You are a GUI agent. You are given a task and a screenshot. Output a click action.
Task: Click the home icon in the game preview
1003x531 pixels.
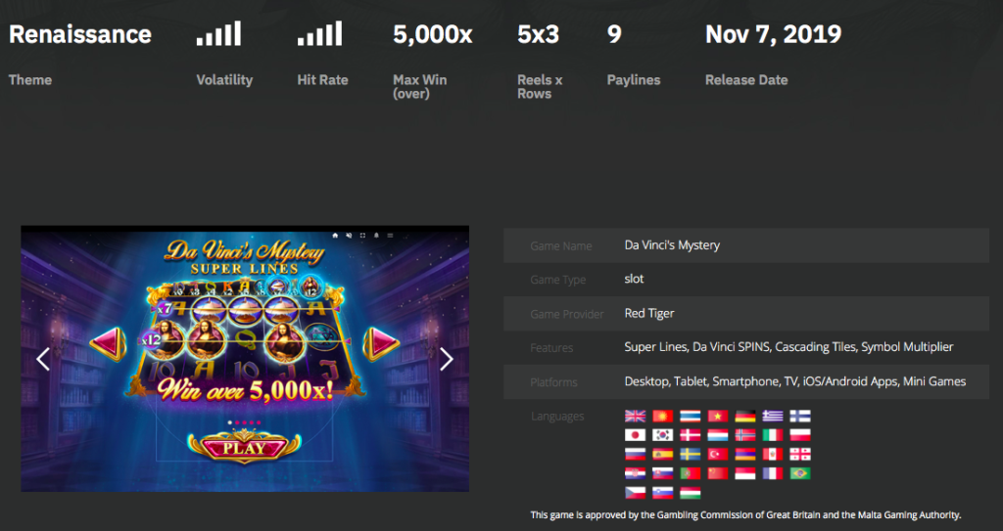(335, 235)
